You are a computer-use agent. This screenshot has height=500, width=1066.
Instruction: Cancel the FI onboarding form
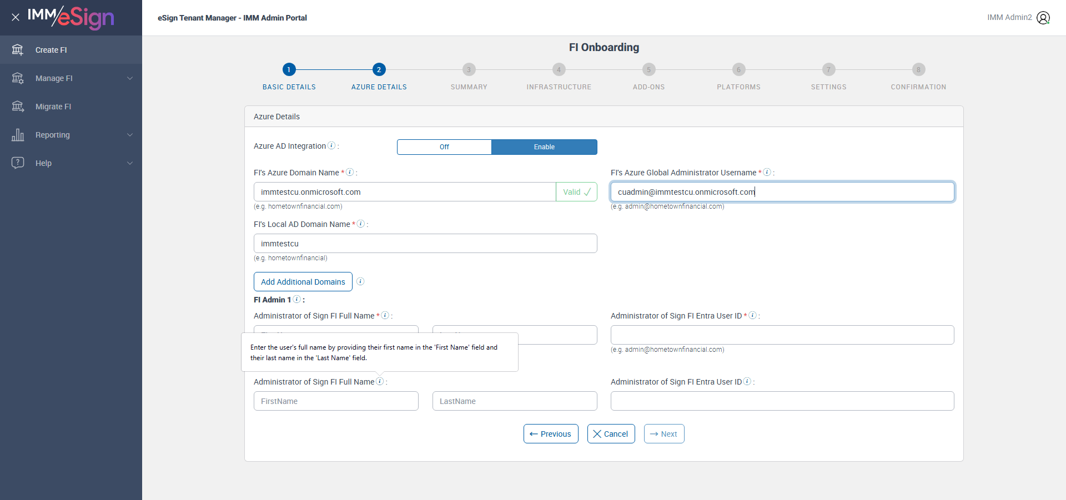611,434
